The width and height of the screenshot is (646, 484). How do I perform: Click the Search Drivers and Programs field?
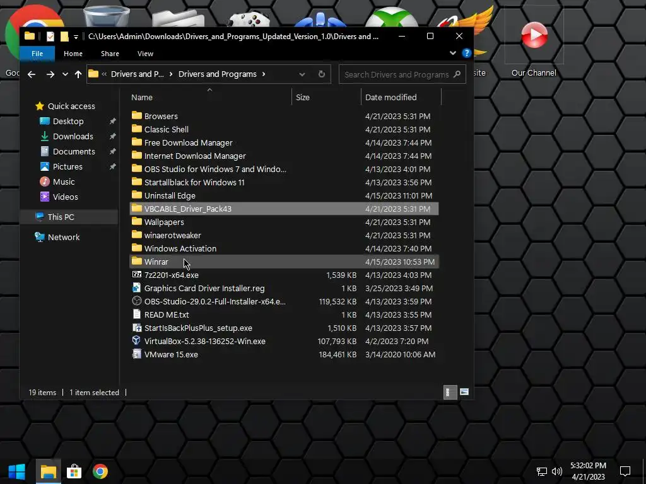pyautogui.click(x=402, y=74)
